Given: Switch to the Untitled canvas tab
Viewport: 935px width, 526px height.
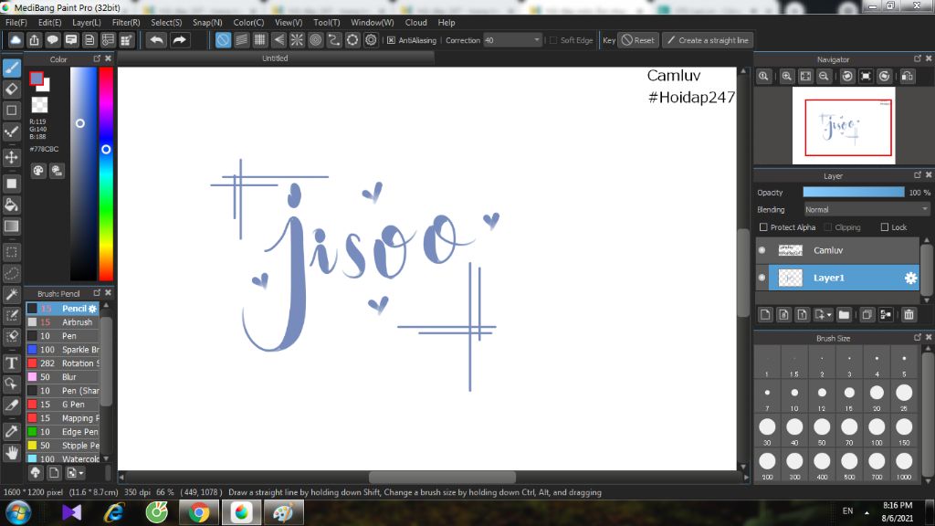Looking at the screenshot, I should point(275,58).
